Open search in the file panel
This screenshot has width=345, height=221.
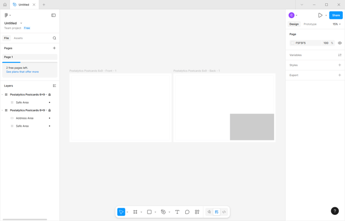(x=54, y=38)
